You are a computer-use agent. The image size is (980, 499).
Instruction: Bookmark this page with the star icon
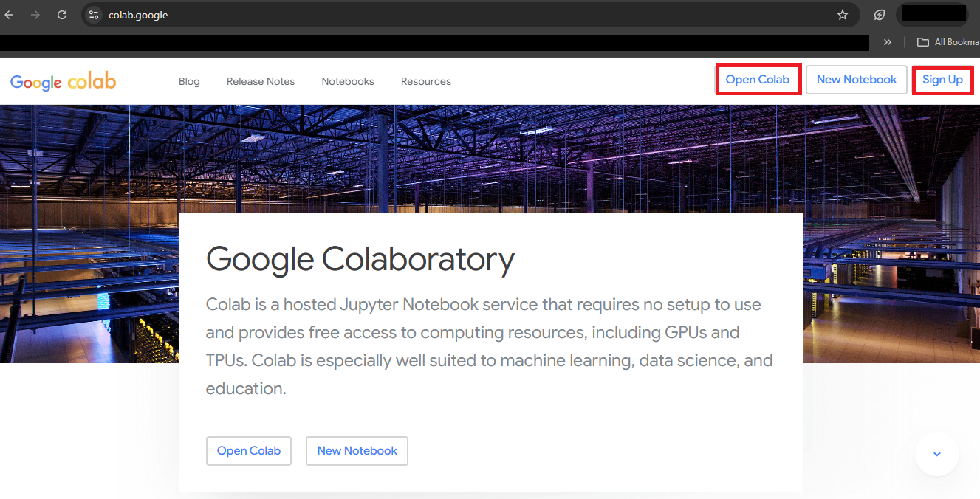pyautogui.click(x=842, y=15)
